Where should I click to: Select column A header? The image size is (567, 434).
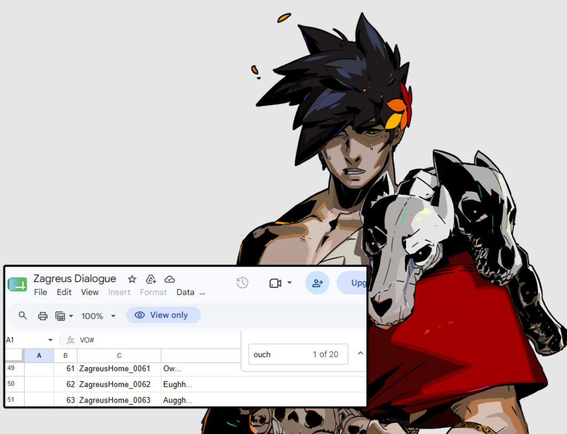[39, 356]
